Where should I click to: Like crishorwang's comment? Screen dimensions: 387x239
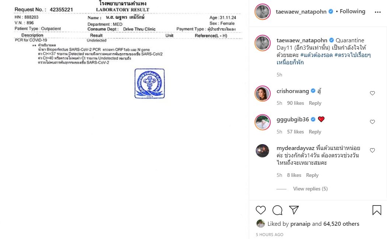372,93
